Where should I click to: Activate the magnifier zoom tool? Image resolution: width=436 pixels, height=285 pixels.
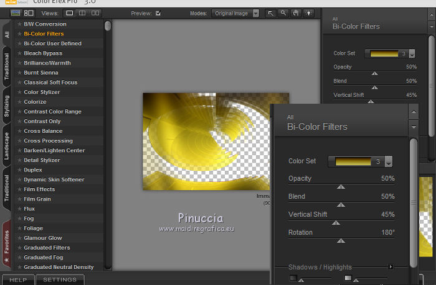[x=283, y=13]
